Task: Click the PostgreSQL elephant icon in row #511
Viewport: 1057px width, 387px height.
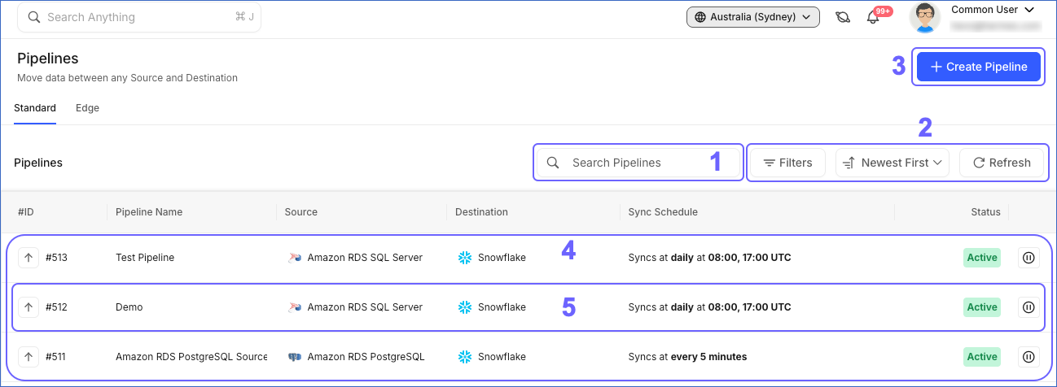Action: 295,357
